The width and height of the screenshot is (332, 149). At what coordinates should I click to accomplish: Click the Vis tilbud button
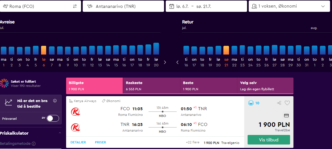(269, 140)
